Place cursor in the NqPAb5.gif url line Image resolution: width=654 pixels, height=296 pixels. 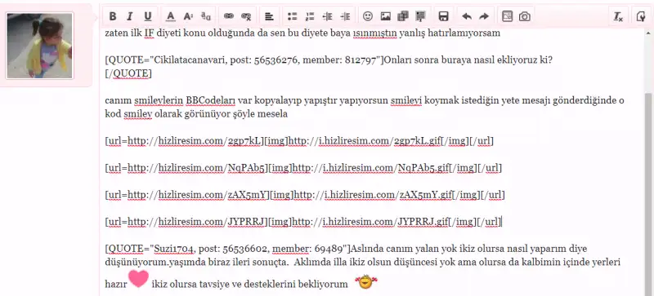[x=303, y=168]
